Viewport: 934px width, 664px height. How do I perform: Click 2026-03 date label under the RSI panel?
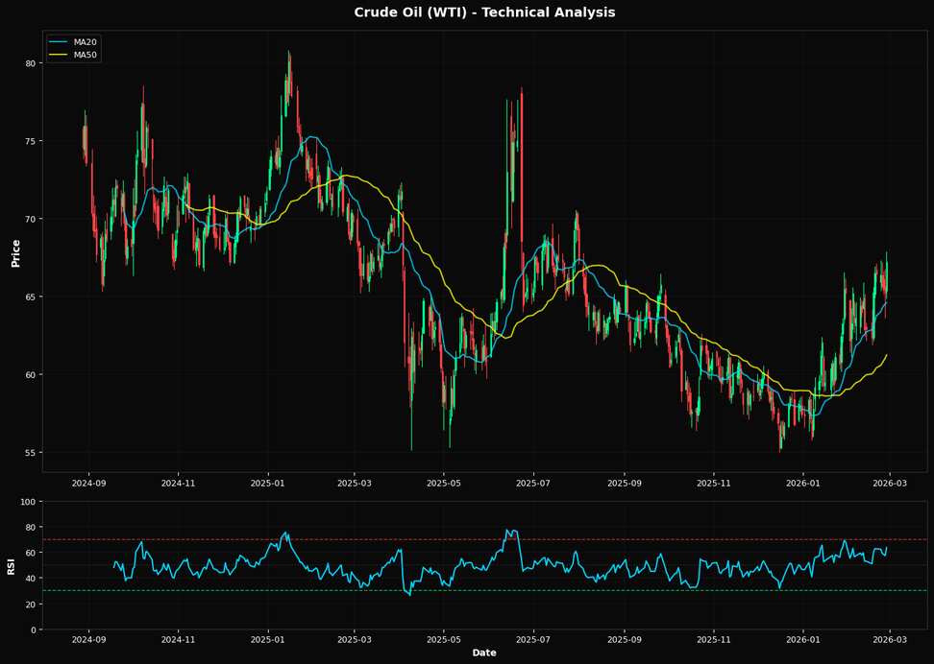pyautogui.click(x=890, y=641)
